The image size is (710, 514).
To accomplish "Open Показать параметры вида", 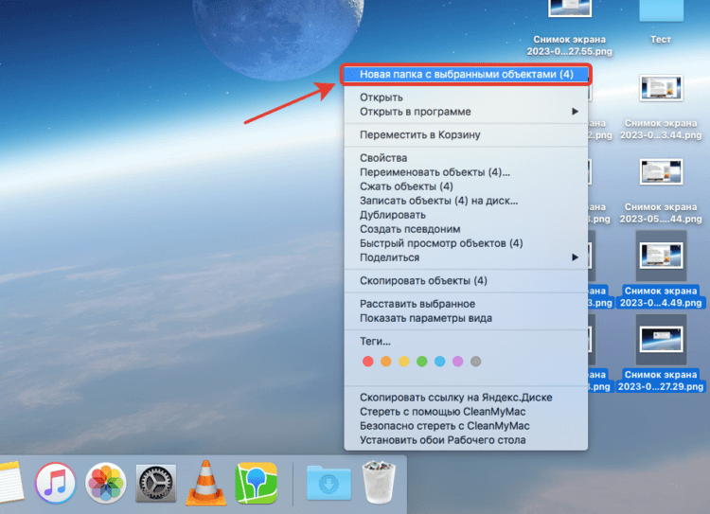I will point(467,318).
